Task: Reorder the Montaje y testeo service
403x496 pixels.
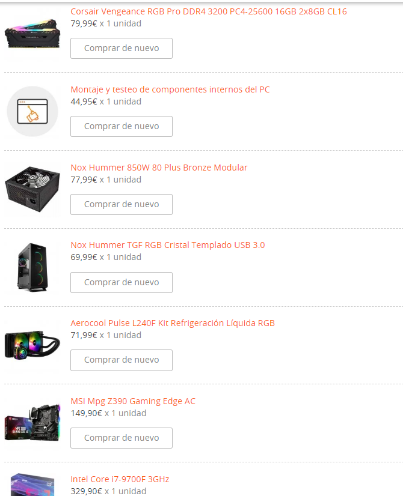Action: tap(122, 127)
